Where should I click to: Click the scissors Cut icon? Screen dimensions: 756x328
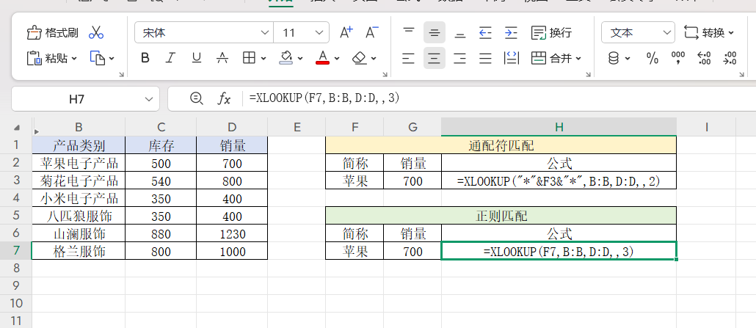96,33
